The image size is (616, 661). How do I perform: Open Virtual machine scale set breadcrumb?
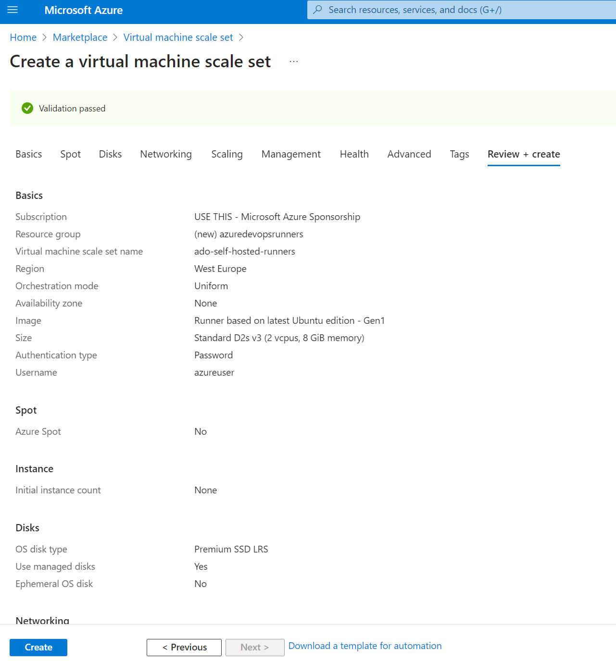[178, 37]
